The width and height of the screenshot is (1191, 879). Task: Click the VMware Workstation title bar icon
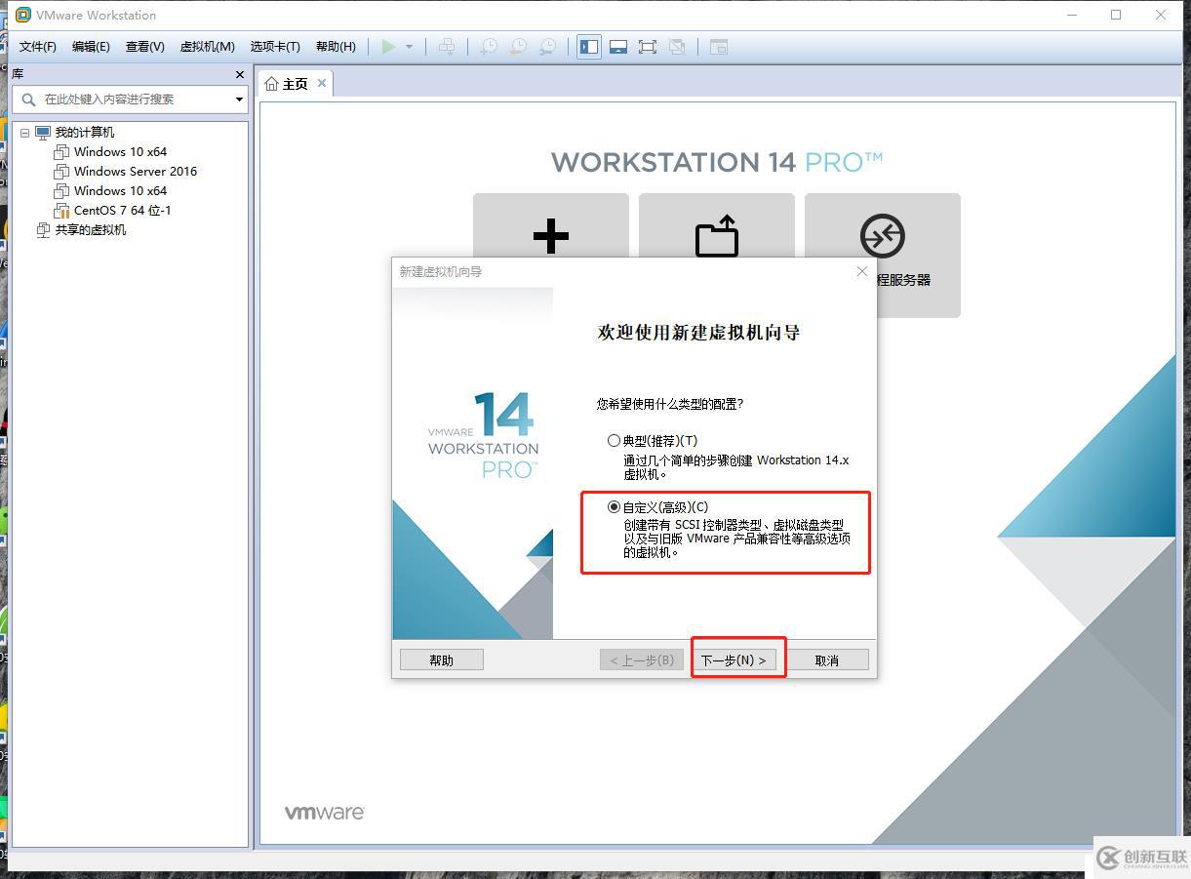(x=23, y=15)
